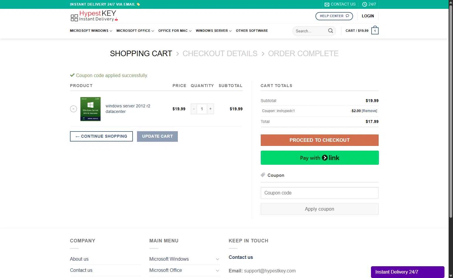Open the cart bag icon showing 1
453x278 pixels.
click(375, 30)
